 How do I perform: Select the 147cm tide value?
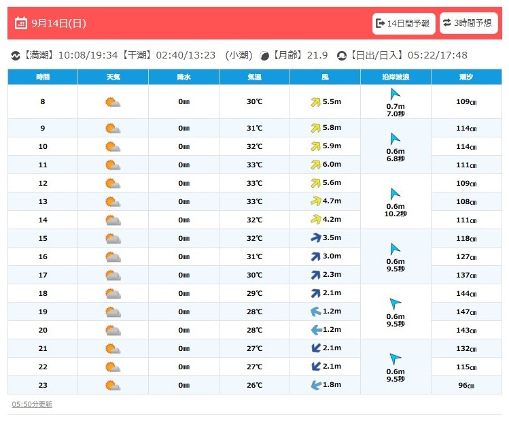click(x=466, y=312)
